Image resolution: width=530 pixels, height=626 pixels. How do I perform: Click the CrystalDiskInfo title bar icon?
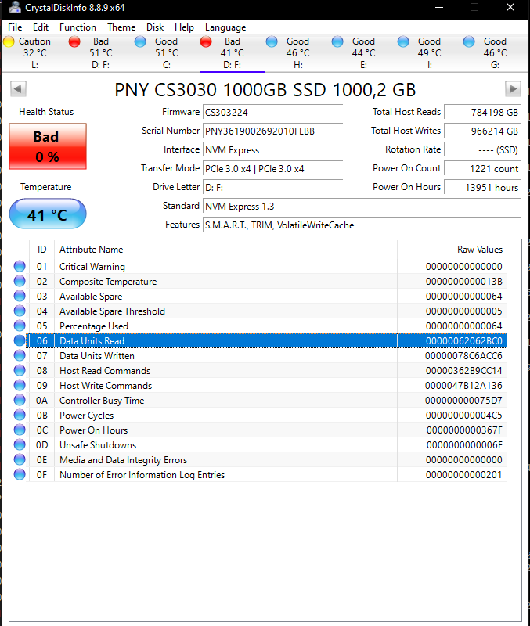(x=14, y=7)
